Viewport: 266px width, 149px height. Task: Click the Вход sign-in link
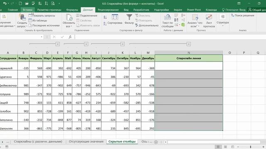pos(242,10)
